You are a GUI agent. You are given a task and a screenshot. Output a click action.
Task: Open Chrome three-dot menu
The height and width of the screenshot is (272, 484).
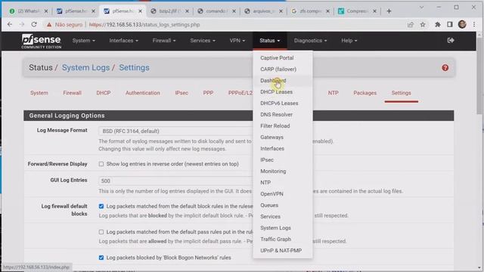tap(474, 24)
